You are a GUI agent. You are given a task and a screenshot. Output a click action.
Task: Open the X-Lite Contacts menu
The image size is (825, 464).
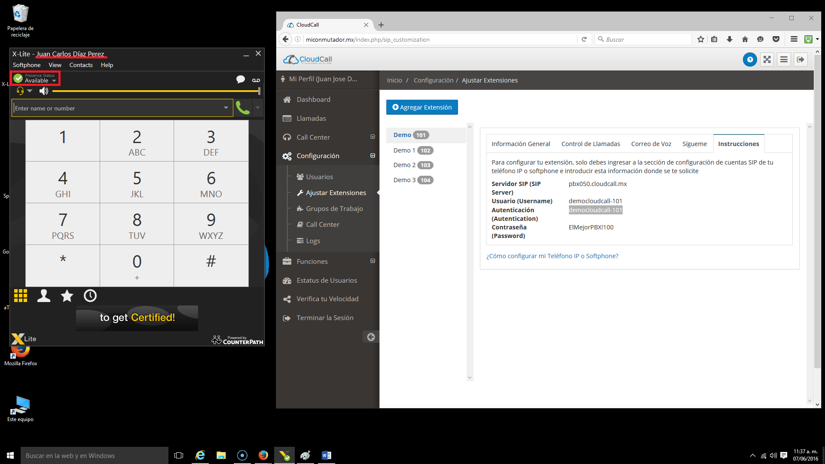pos(81,65)
